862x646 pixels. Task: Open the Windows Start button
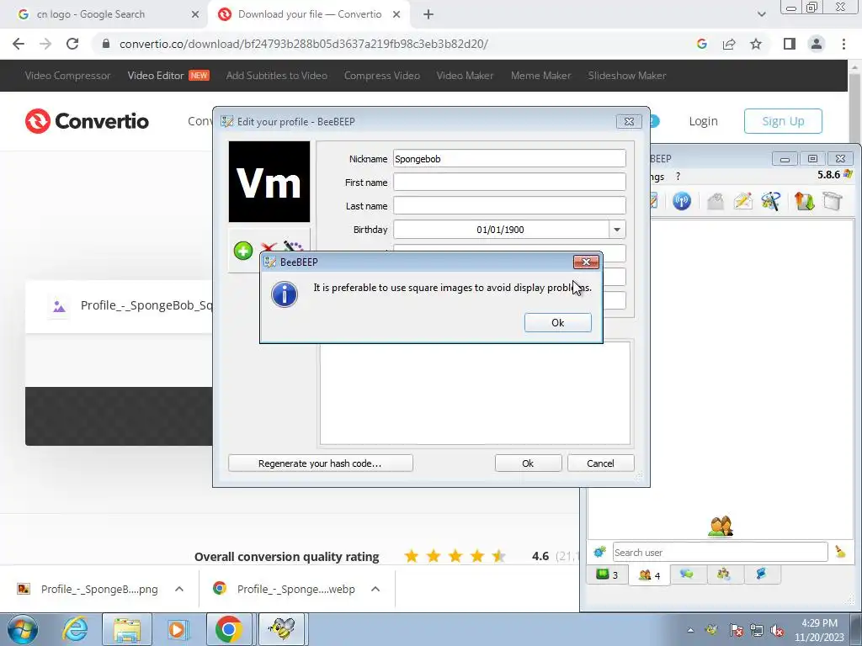23,629
